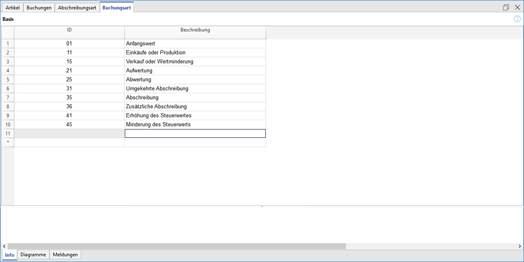Screen dimensions: 524x262
Task: Select ID cell with value 36
Action: point(69,106)
